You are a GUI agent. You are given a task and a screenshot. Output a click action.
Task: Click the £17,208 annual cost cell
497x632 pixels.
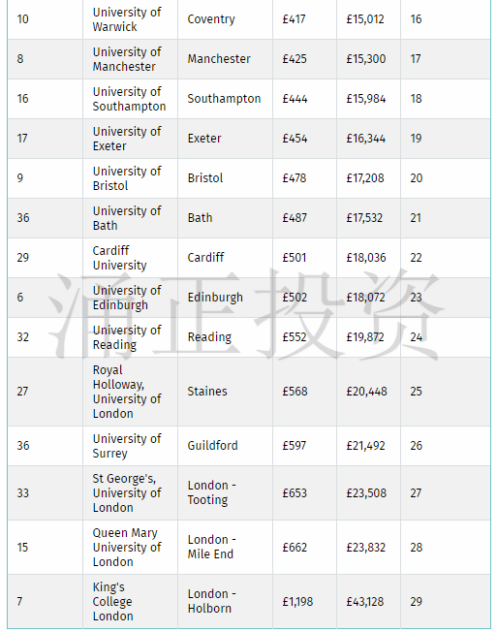coord(368,178)
